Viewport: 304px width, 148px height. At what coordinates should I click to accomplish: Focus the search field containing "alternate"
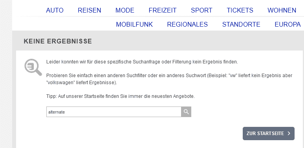click(114, 112)
